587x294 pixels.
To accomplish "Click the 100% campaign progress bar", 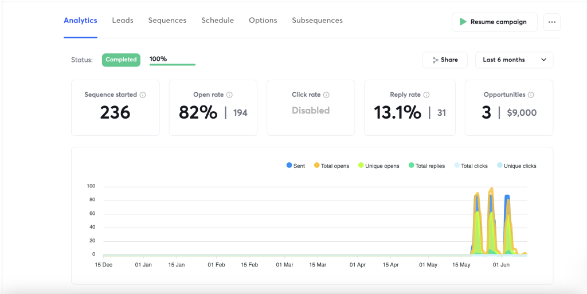I will coord(172,64).
